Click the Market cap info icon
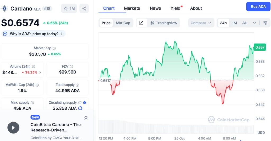 point(54,48)
